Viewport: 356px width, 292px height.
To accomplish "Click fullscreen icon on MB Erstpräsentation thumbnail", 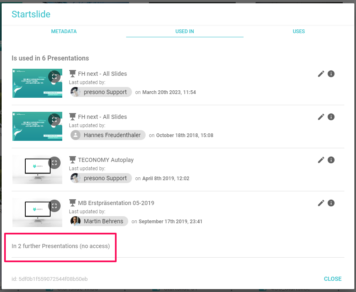I will 54,206.
